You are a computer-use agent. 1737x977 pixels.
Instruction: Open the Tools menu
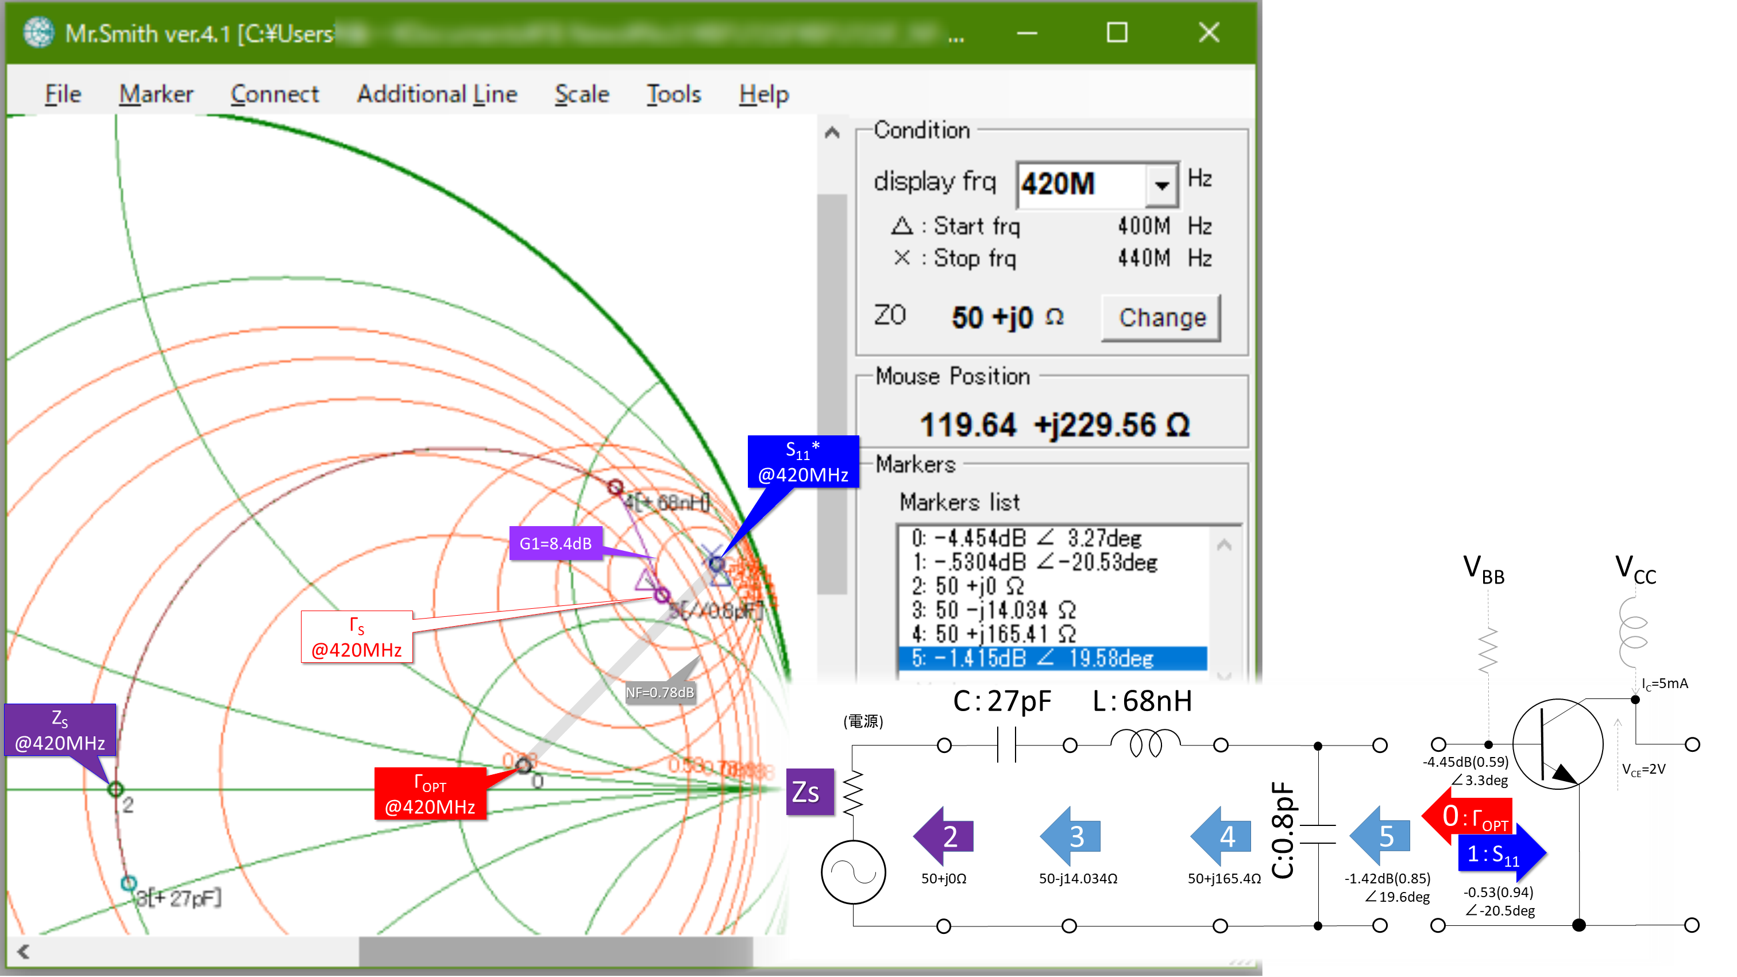[674, 94]
